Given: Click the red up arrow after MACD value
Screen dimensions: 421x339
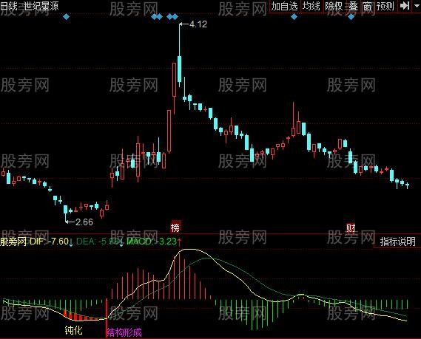Looking at the screenshot, I should pos(179,242).
